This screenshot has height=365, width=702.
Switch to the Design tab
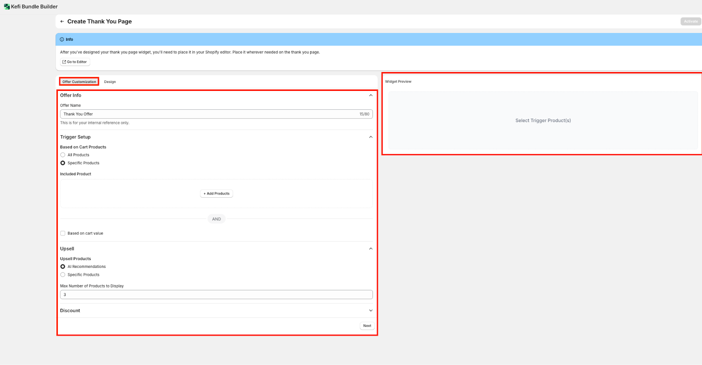[x=110, y=82]
